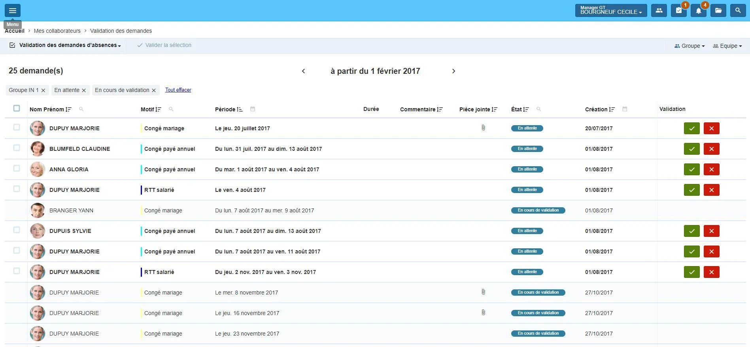The image size is (750, 347).
Task: Open Blumfeld Claudine's avatar
Action: (38, 149)
